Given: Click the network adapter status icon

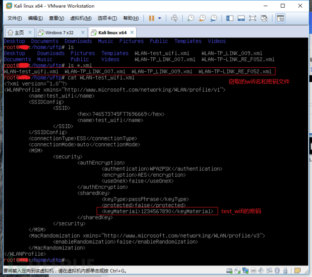Looking at the screenshot, I should pos(246,271).
